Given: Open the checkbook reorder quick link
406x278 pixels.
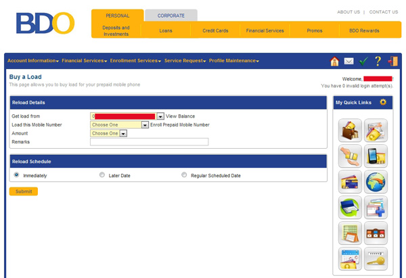Looking at the screenshot, I should click(x=350, y=208).
